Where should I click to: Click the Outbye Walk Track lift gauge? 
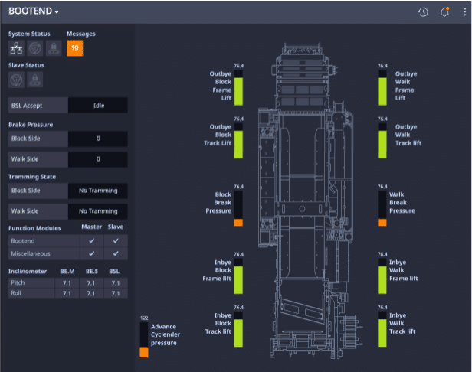click(x=382, y=141)
